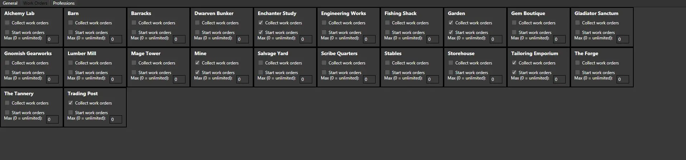Click the Max input for Gem Boutique

click(x=559, y=39)
